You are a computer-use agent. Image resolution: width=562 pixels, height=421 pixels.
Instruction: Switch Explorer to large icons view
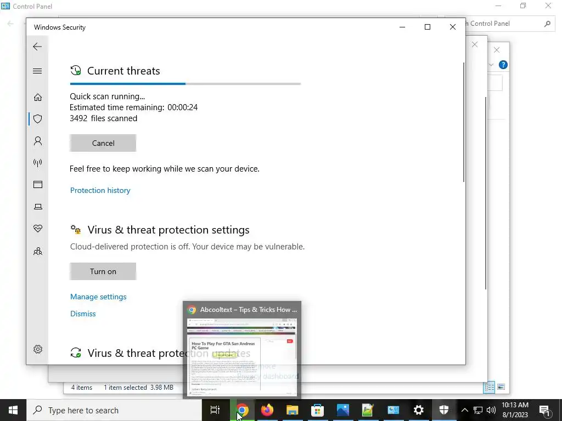tap(501, 387)
